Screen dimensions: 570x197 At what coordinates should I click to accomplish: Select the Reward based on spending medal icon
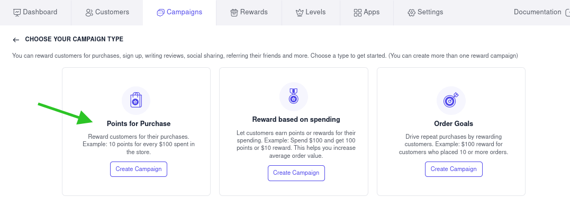[294, 97]
